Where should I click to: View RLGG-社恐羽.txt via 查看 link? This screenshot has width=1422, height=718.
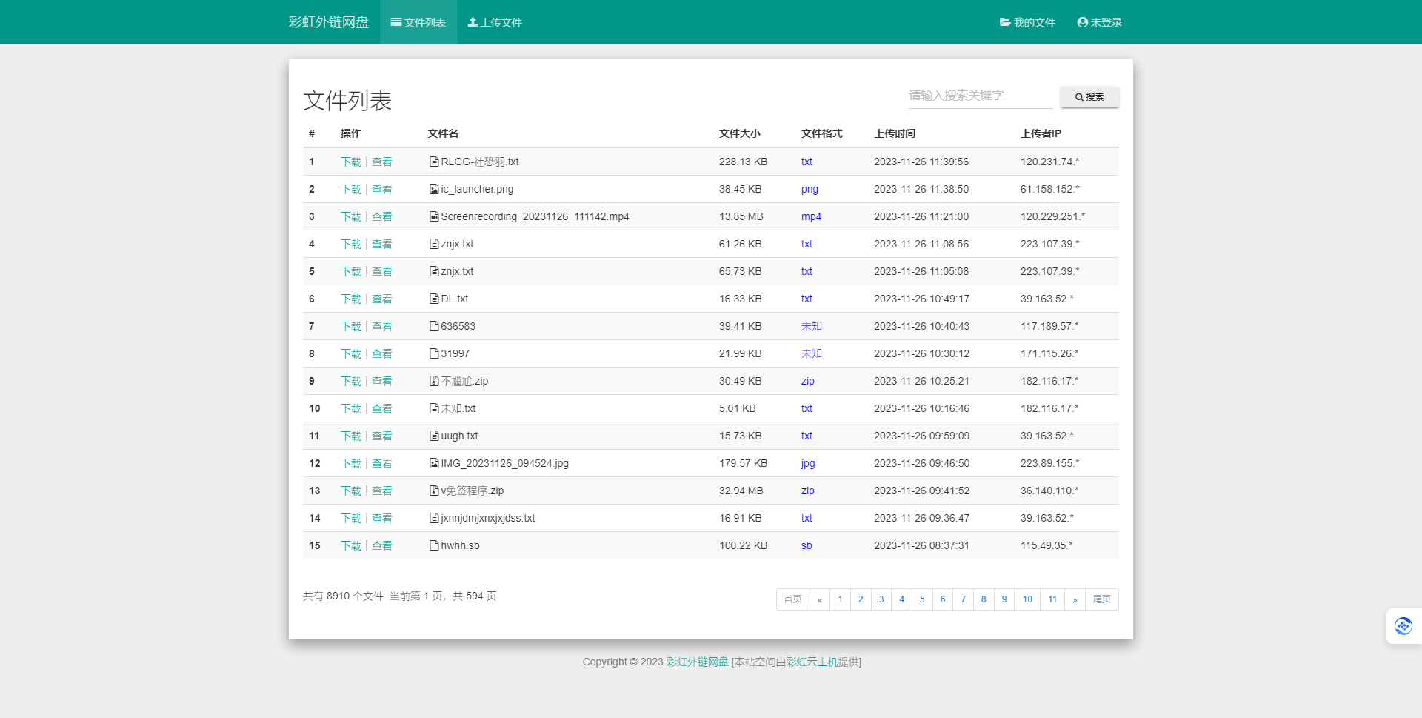pos(382,162)
